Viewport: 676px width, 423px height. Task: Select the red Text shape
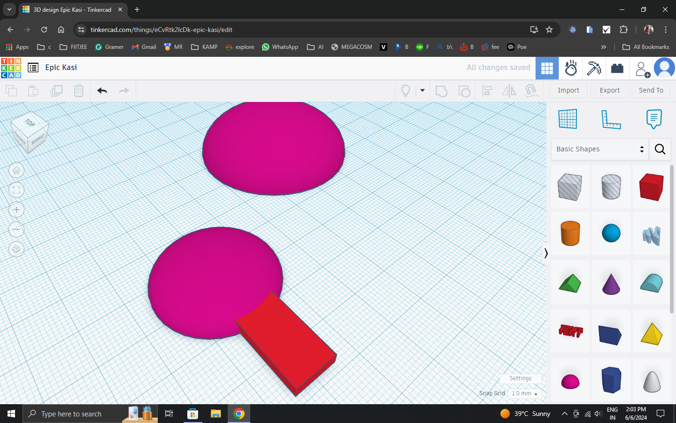click(570, 331)
